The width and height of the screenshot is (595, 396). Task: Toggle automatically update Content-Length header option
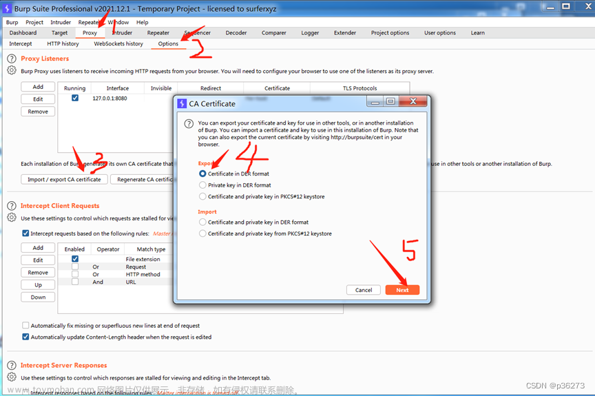tap(25, 337)
